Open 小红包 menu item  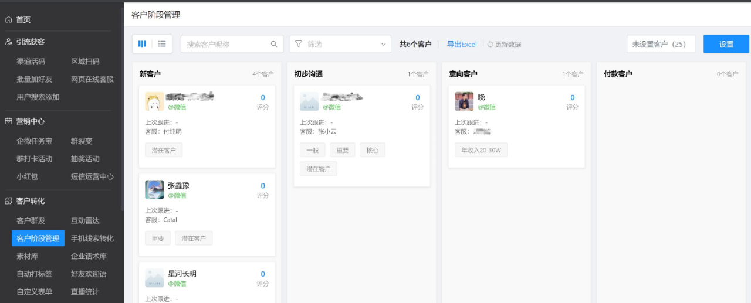27,176
